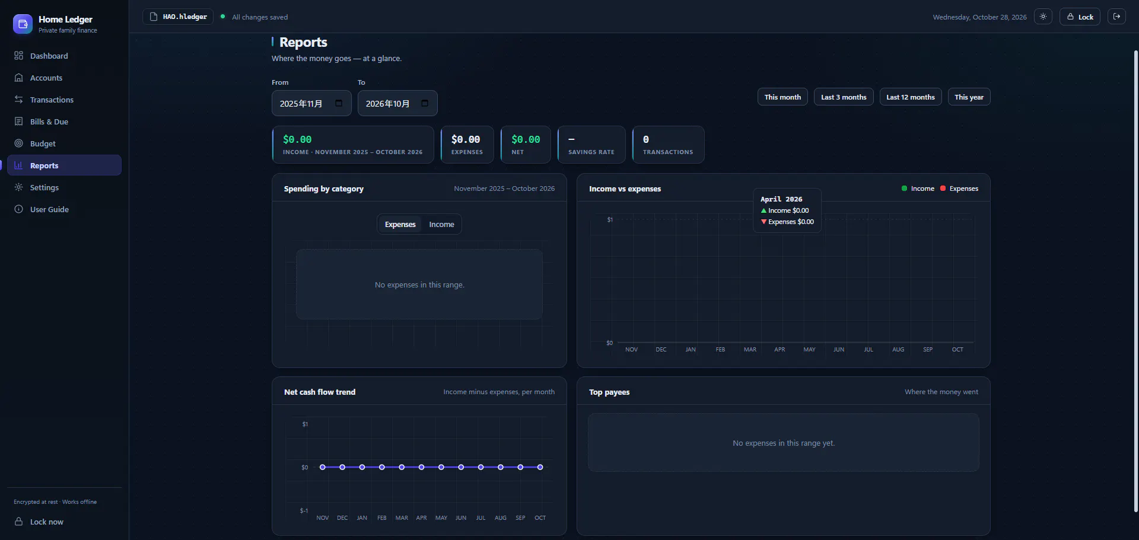Click the $0.00 Expenses summary card
The image size is (1139, 540).
tap(467, 145)
